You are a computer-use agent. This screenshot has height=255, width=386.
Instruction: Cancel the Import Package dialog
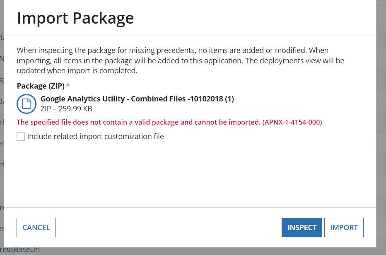[x=36, y=227]
